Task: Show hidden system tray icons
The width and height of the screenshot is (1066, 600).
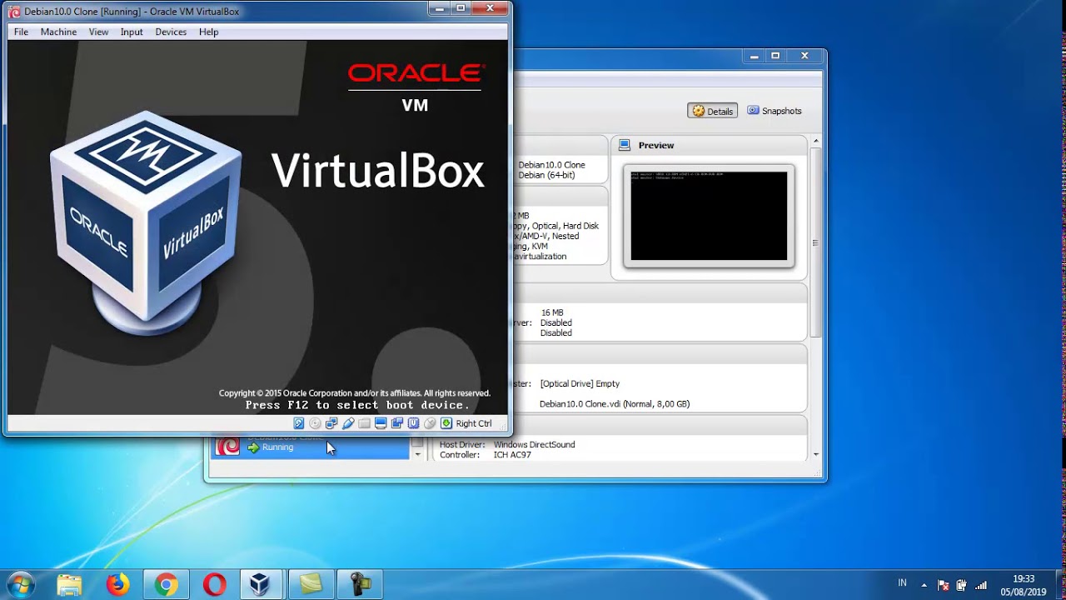Action: coord(924,585)
